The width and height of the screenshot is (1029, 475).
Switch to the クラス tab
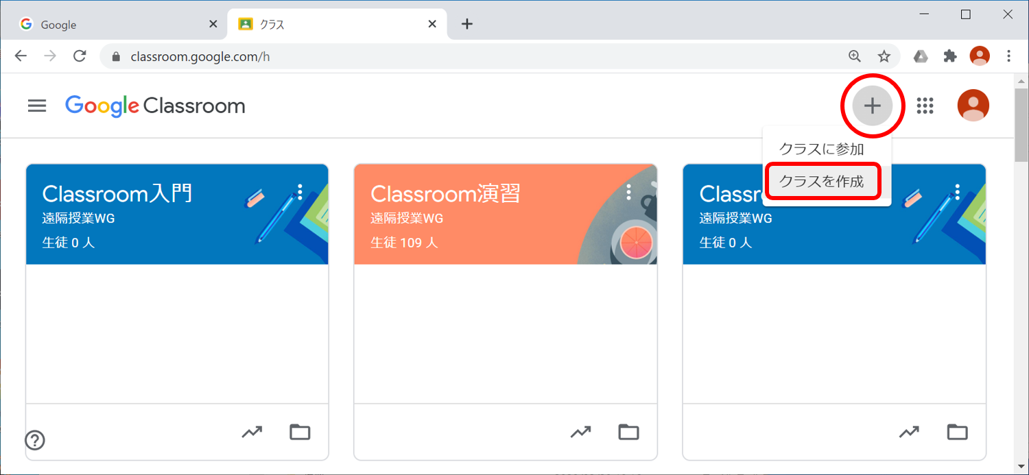coord(336,24)
